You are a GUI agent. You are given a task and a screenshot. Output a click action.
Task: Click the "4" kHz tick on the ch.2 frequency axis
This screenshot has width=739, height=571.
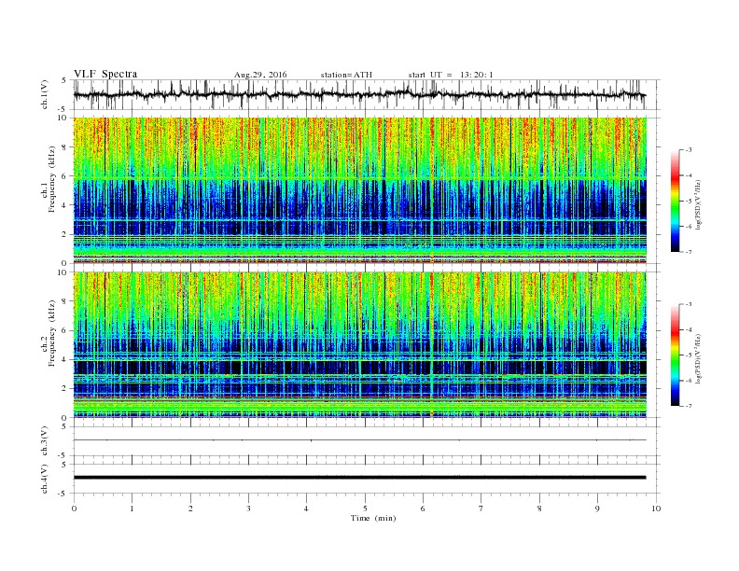tap(65, 359)
